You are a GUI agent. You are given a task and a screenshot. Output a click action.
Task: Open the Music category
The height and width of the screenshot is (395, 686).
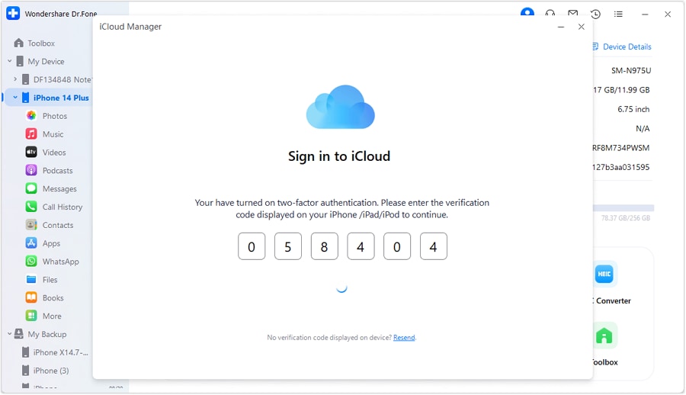click(x=53, y=134)
